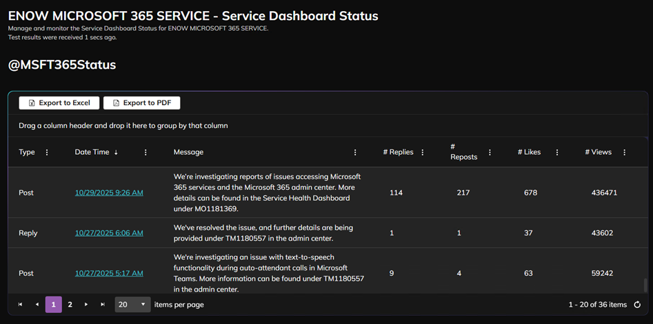Sort by the # Reposts column header
653x324 pixels.
click(x=464, y=152)
